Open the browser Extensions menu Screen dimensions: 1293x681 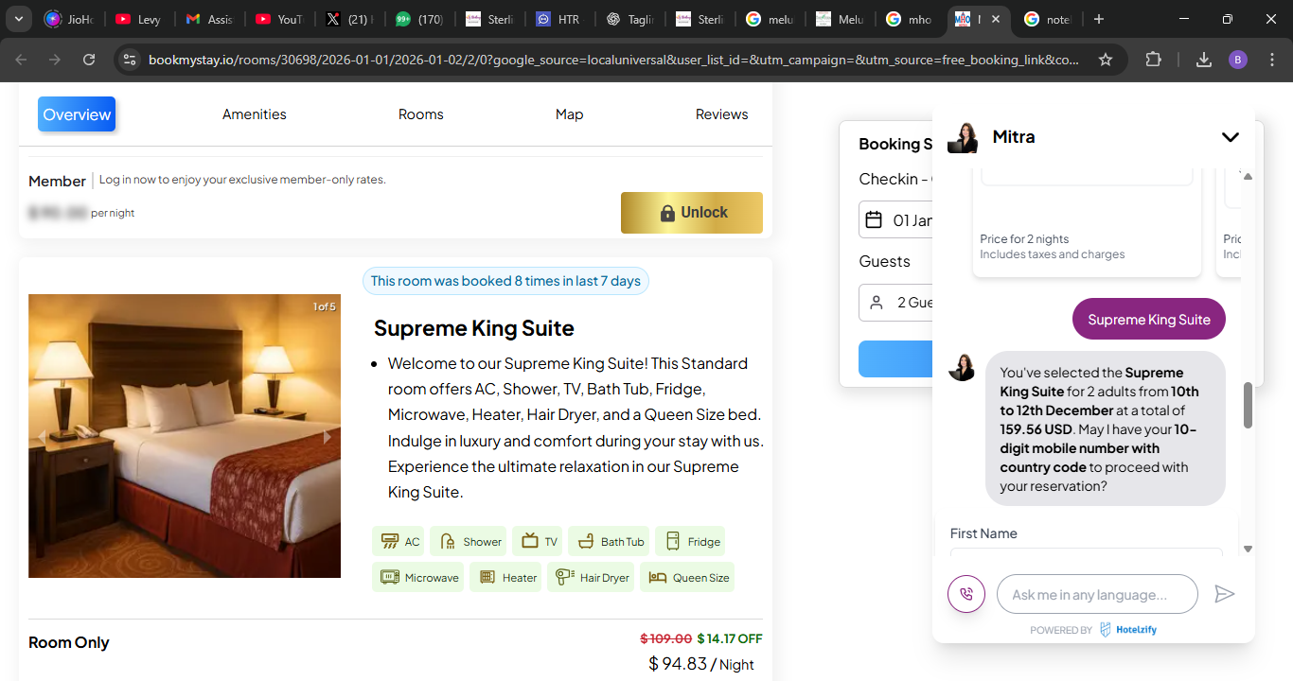[1153, 60]
